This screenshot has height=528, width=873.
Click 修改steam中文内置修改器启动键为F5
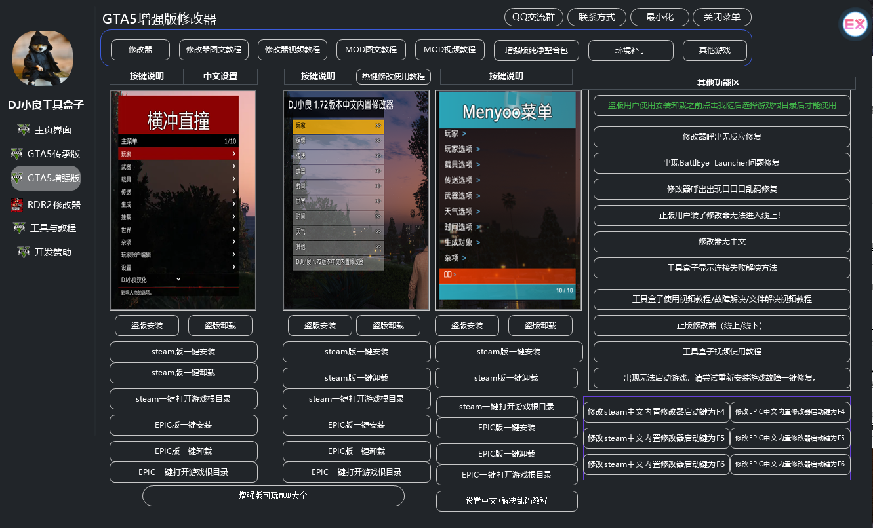(x=657, y=438)
